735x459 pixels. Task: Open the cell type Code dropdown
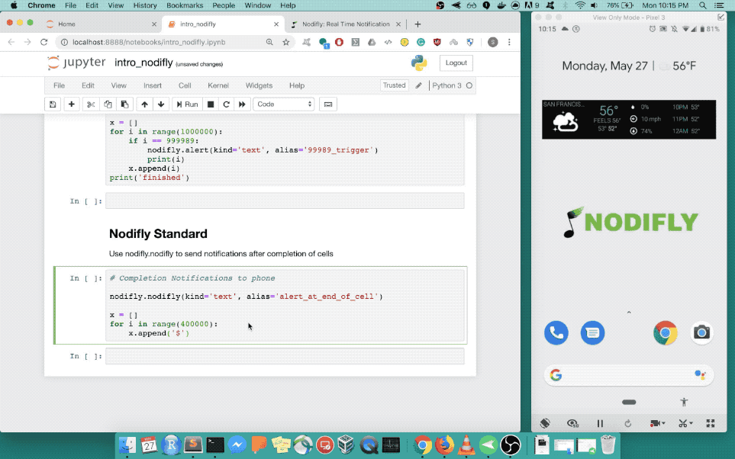tap(284, 104)
